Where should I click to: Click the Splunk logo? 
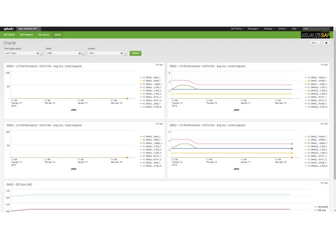click(x=9, y=29)
